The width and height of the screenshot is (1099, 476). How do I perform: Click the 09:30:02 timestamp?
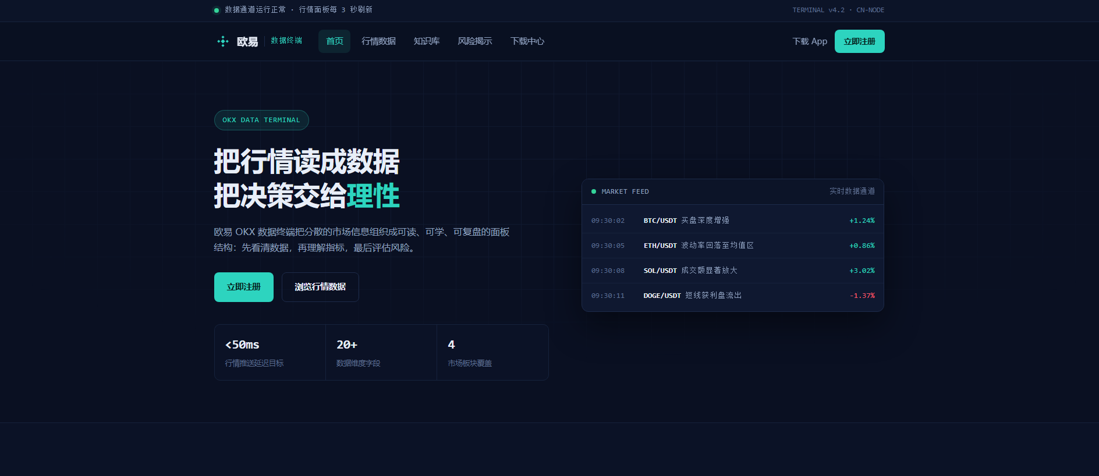point(608,221)
